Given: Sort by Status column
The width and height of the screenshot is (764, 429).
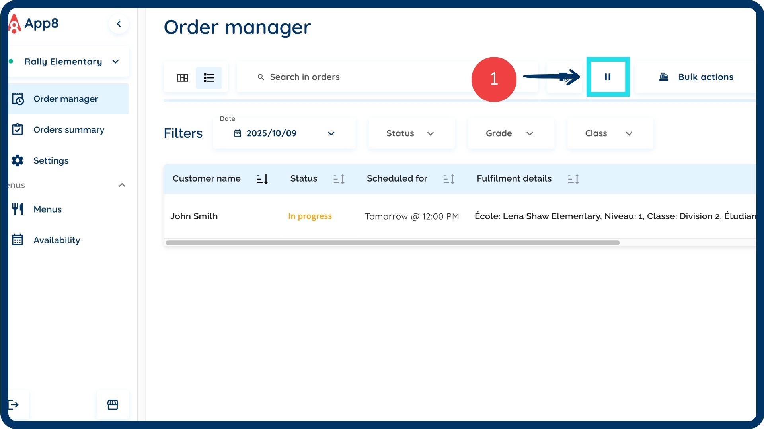Looking at the screenshot, I should tap(339, 179).
